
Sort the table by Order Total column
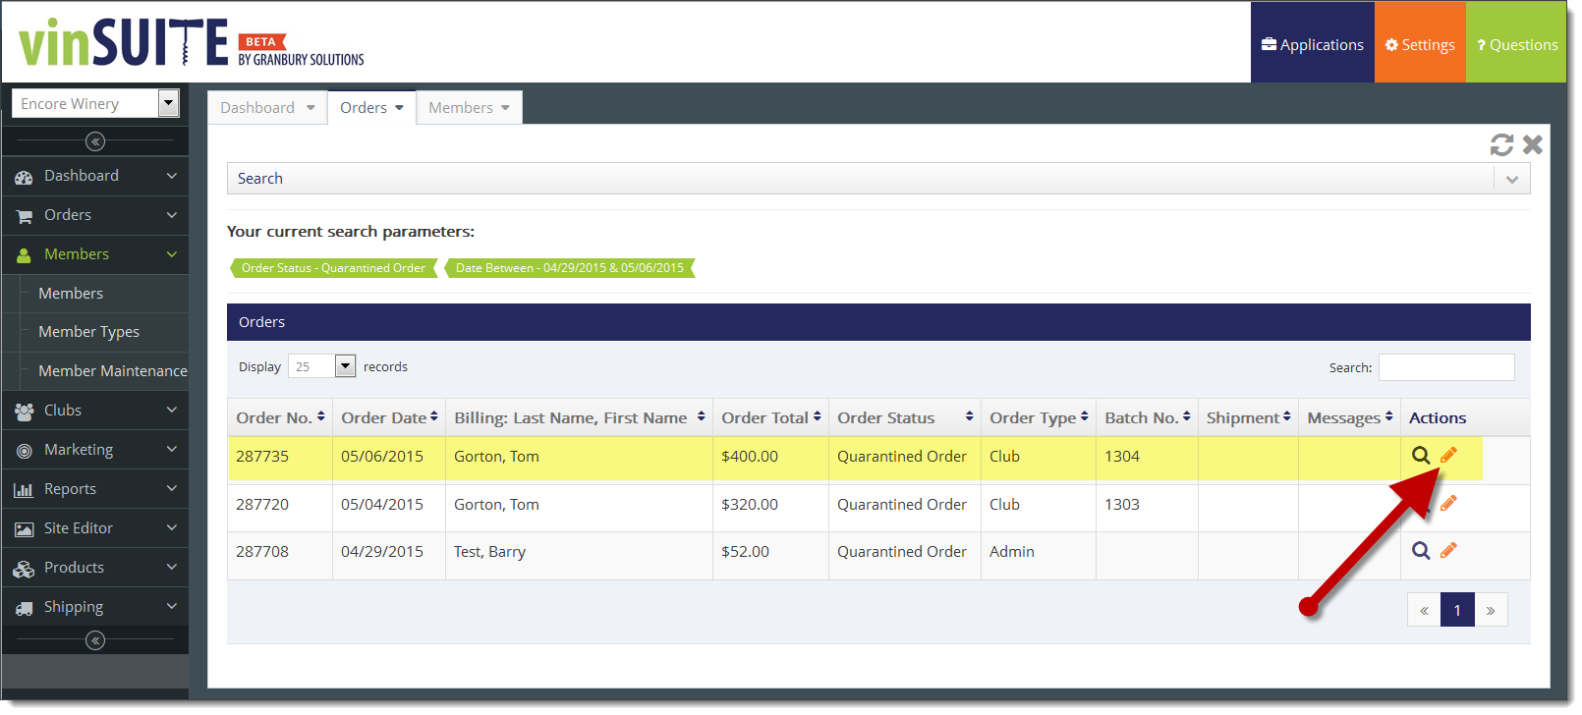pyautogui.click(x=770, y=418)
